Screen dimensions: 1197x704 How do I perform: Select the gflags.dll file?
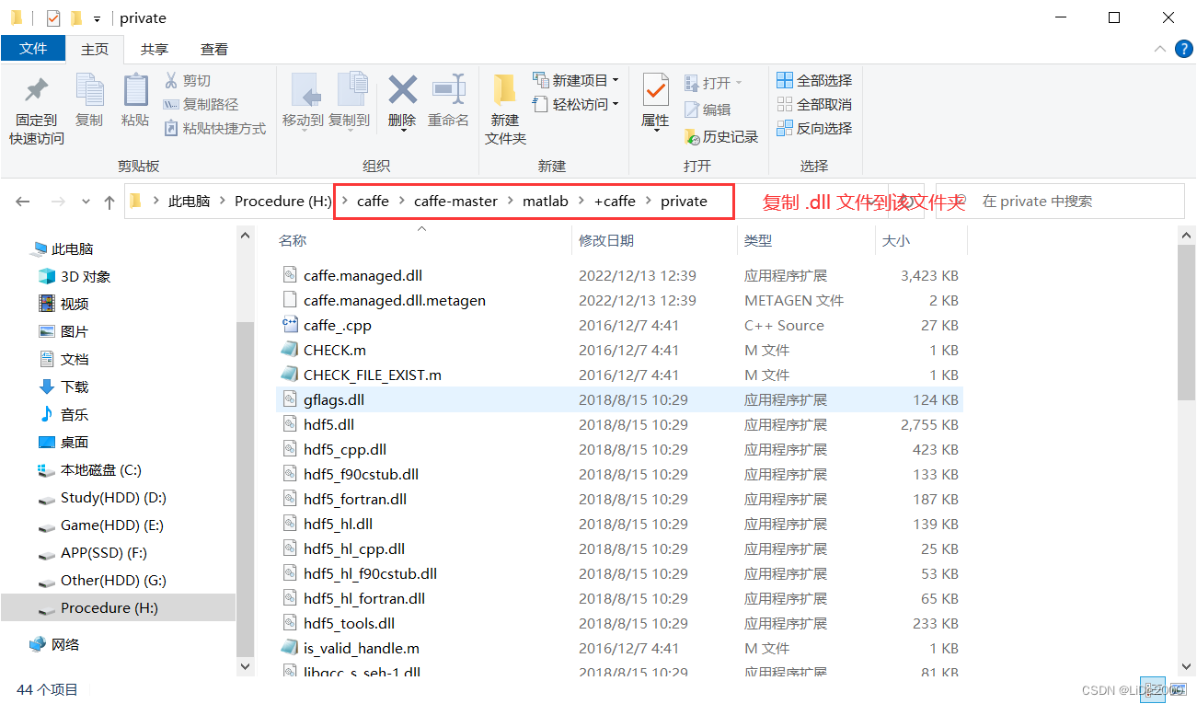pos(621,400)
